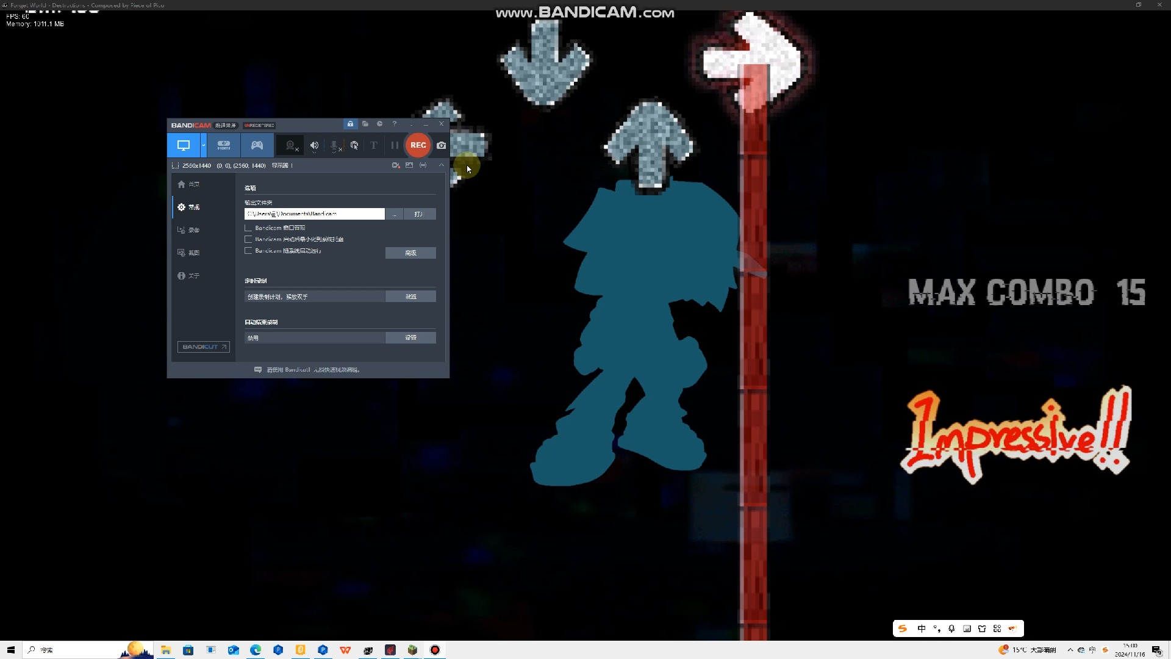Open Microsoft Store from taskbar
1171x659 pixels.
[188, 650]
